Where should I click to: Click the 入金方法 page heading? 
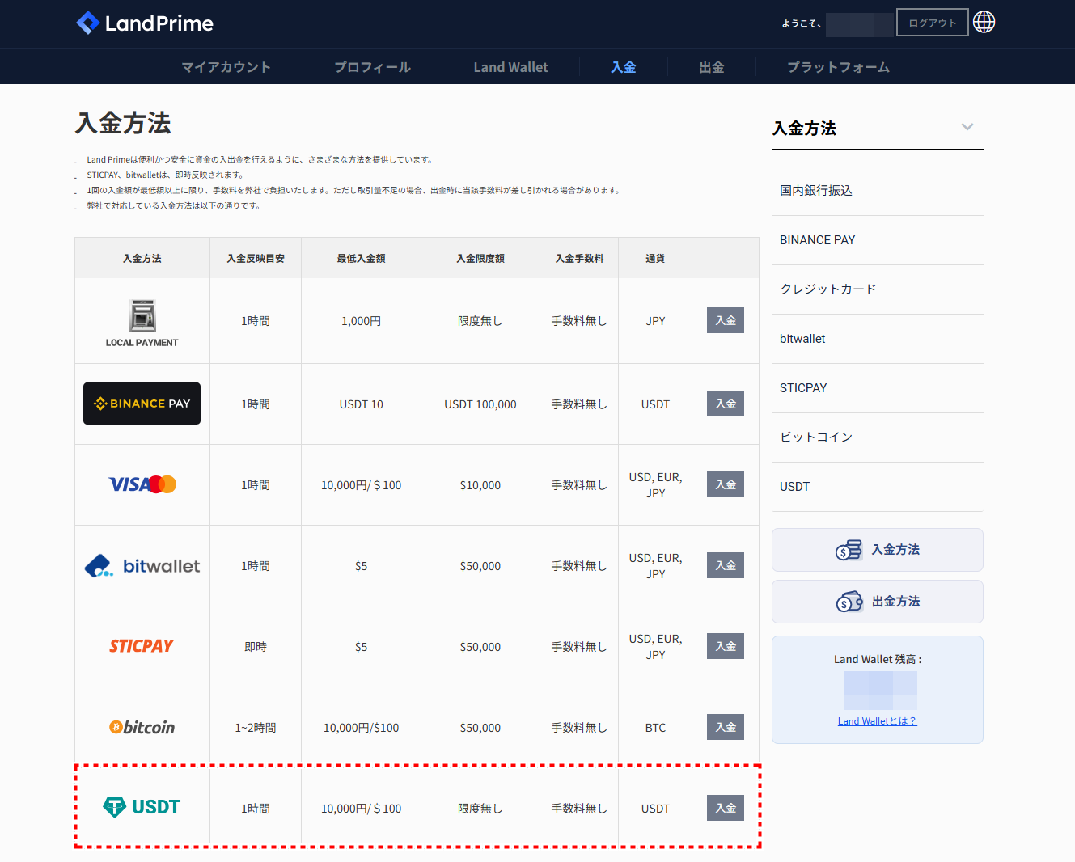point(123,123)
